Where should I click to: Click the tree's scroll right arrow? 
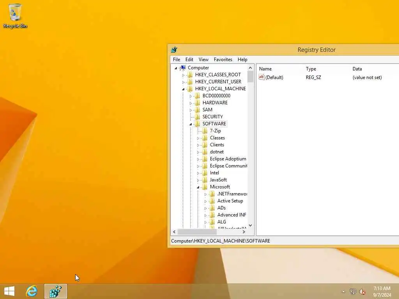[244, 232]
